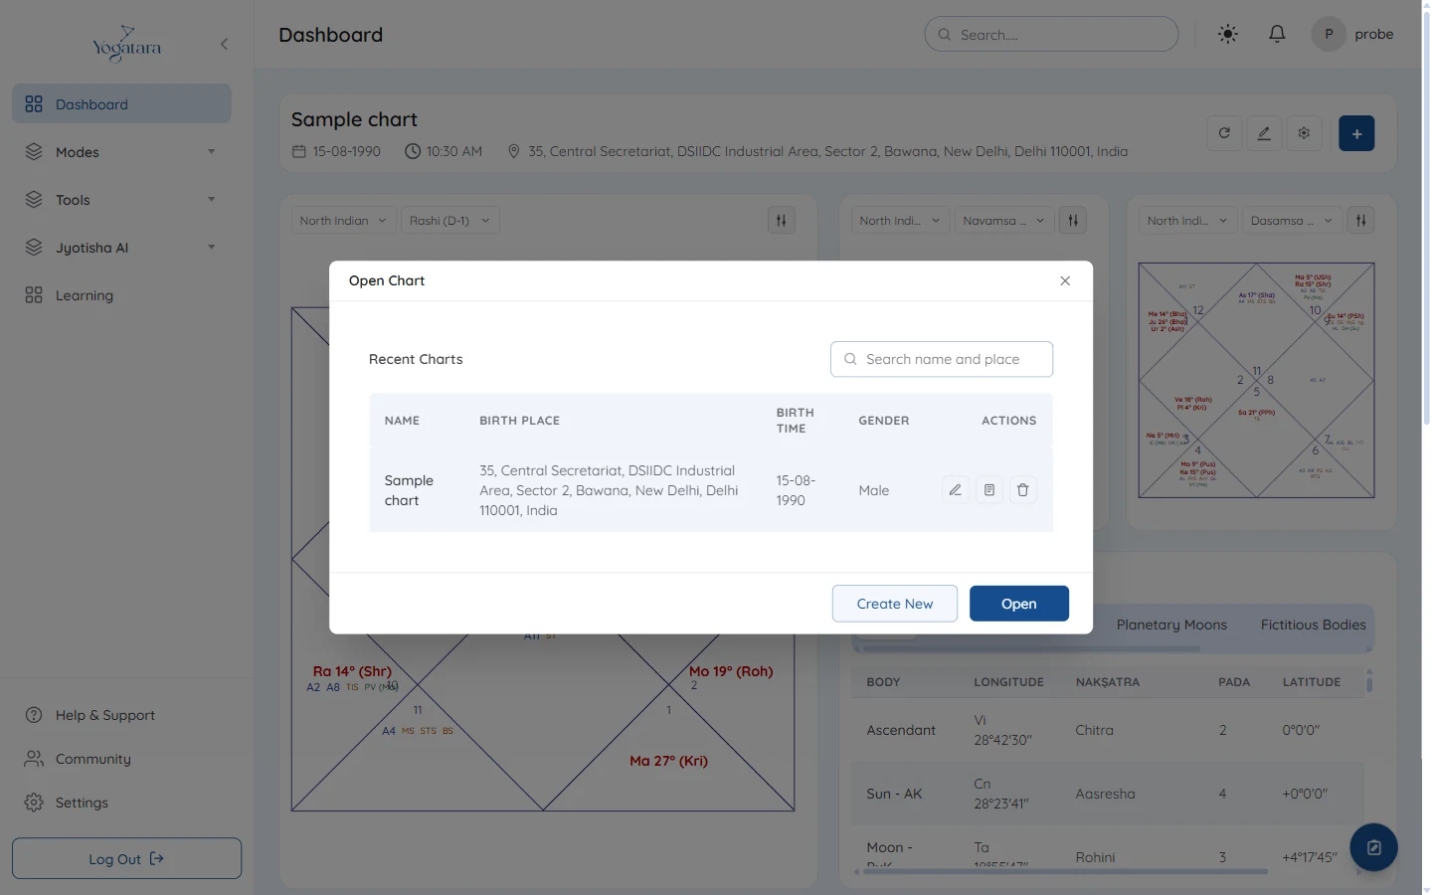The width and height of the screenshot is (1432, 895).
Task: Select the Fictitious Bodies tab
Action: click(x=1313, y=625)
